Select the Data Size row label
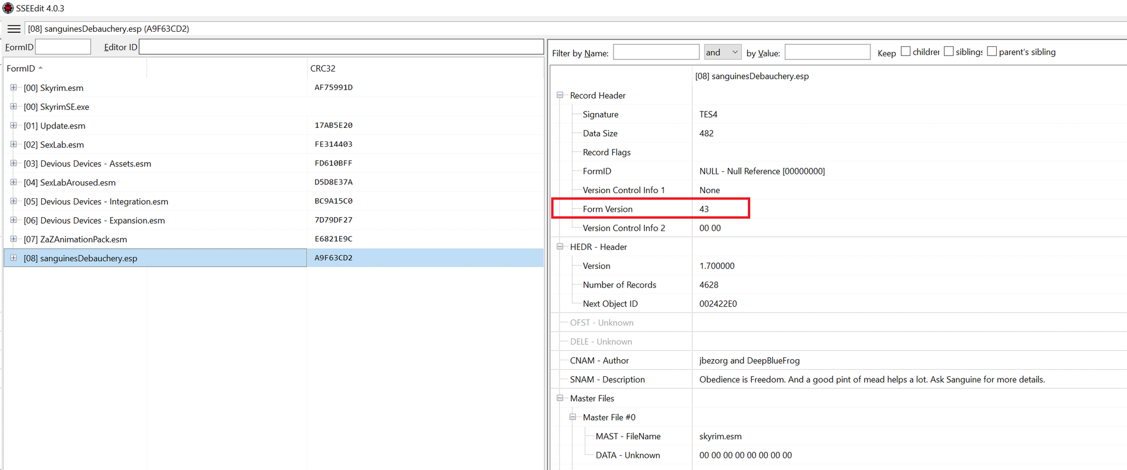The height and width of the screenshot is (470, 1127). click(x=600, y=133)
